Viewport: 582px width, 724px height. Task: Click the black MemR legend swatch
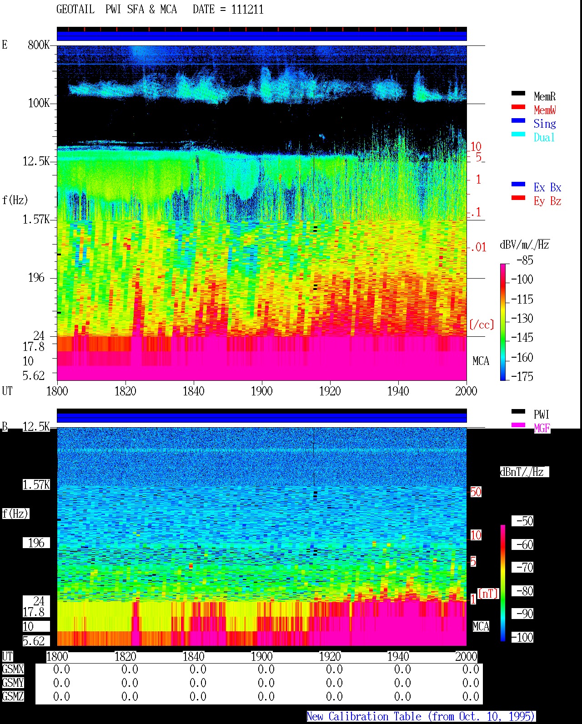click(518, 94)
